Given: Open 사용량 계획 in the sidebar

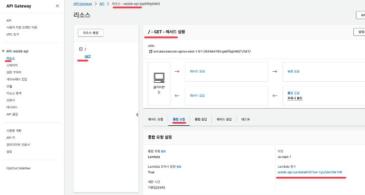Looking at the screenshot, I should coord(14,130).
